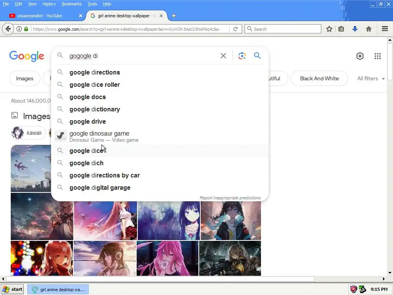This screenshot has height=295, width=393.
Task: Open site information icon in address bar
Action: [x=19, y=29]
